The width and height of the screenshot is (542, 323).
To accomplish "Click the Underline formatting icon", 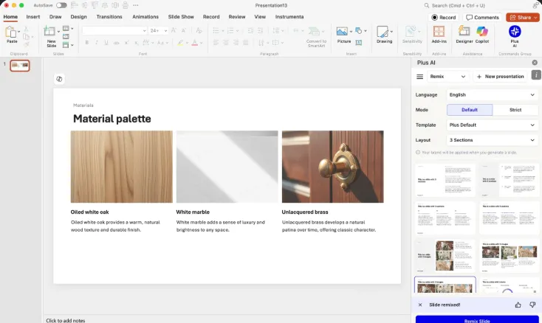I will (x=106, y=43).
